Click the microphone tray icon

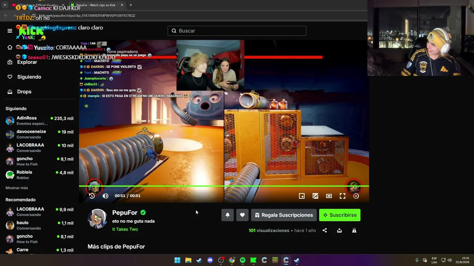click(x=417, y=260)
